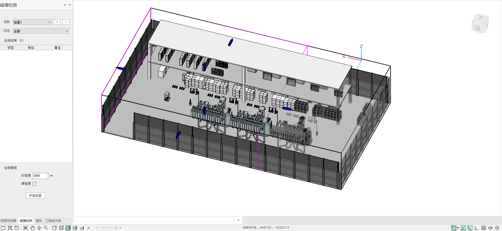Activate the orbit rotate view tool
The width and height of the screenshot is (502, 231).
pos(39,228)
